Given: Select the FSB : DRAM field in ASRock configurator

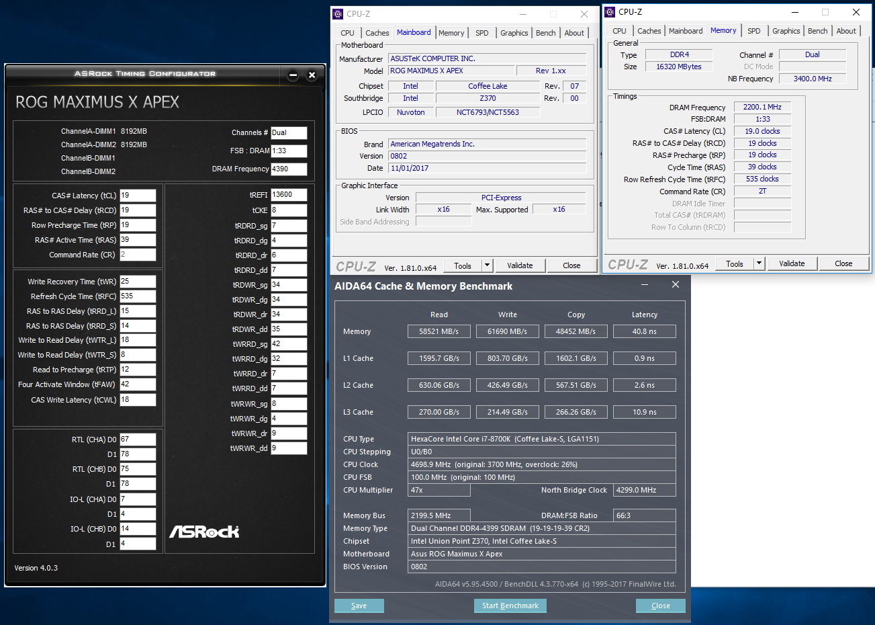Looking at the screenshot, I should pyautogui.click(x=289, y=151).
